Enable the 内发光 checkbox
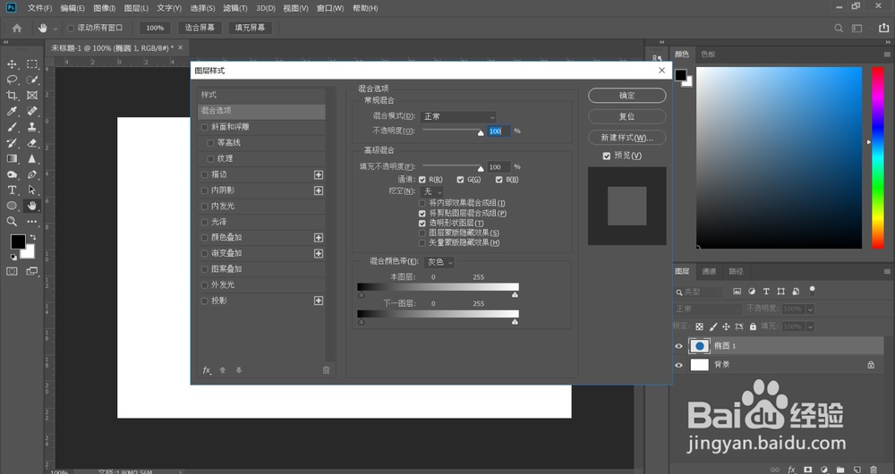 point(204,206)
